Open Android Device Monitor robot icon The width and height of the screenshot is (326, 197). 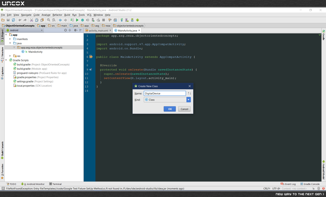click(138, 20)
